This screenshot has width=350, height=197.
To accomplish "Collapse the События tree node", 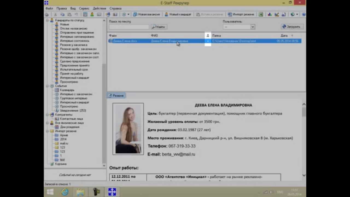I will pyautogui.click(x=47, y=86).
